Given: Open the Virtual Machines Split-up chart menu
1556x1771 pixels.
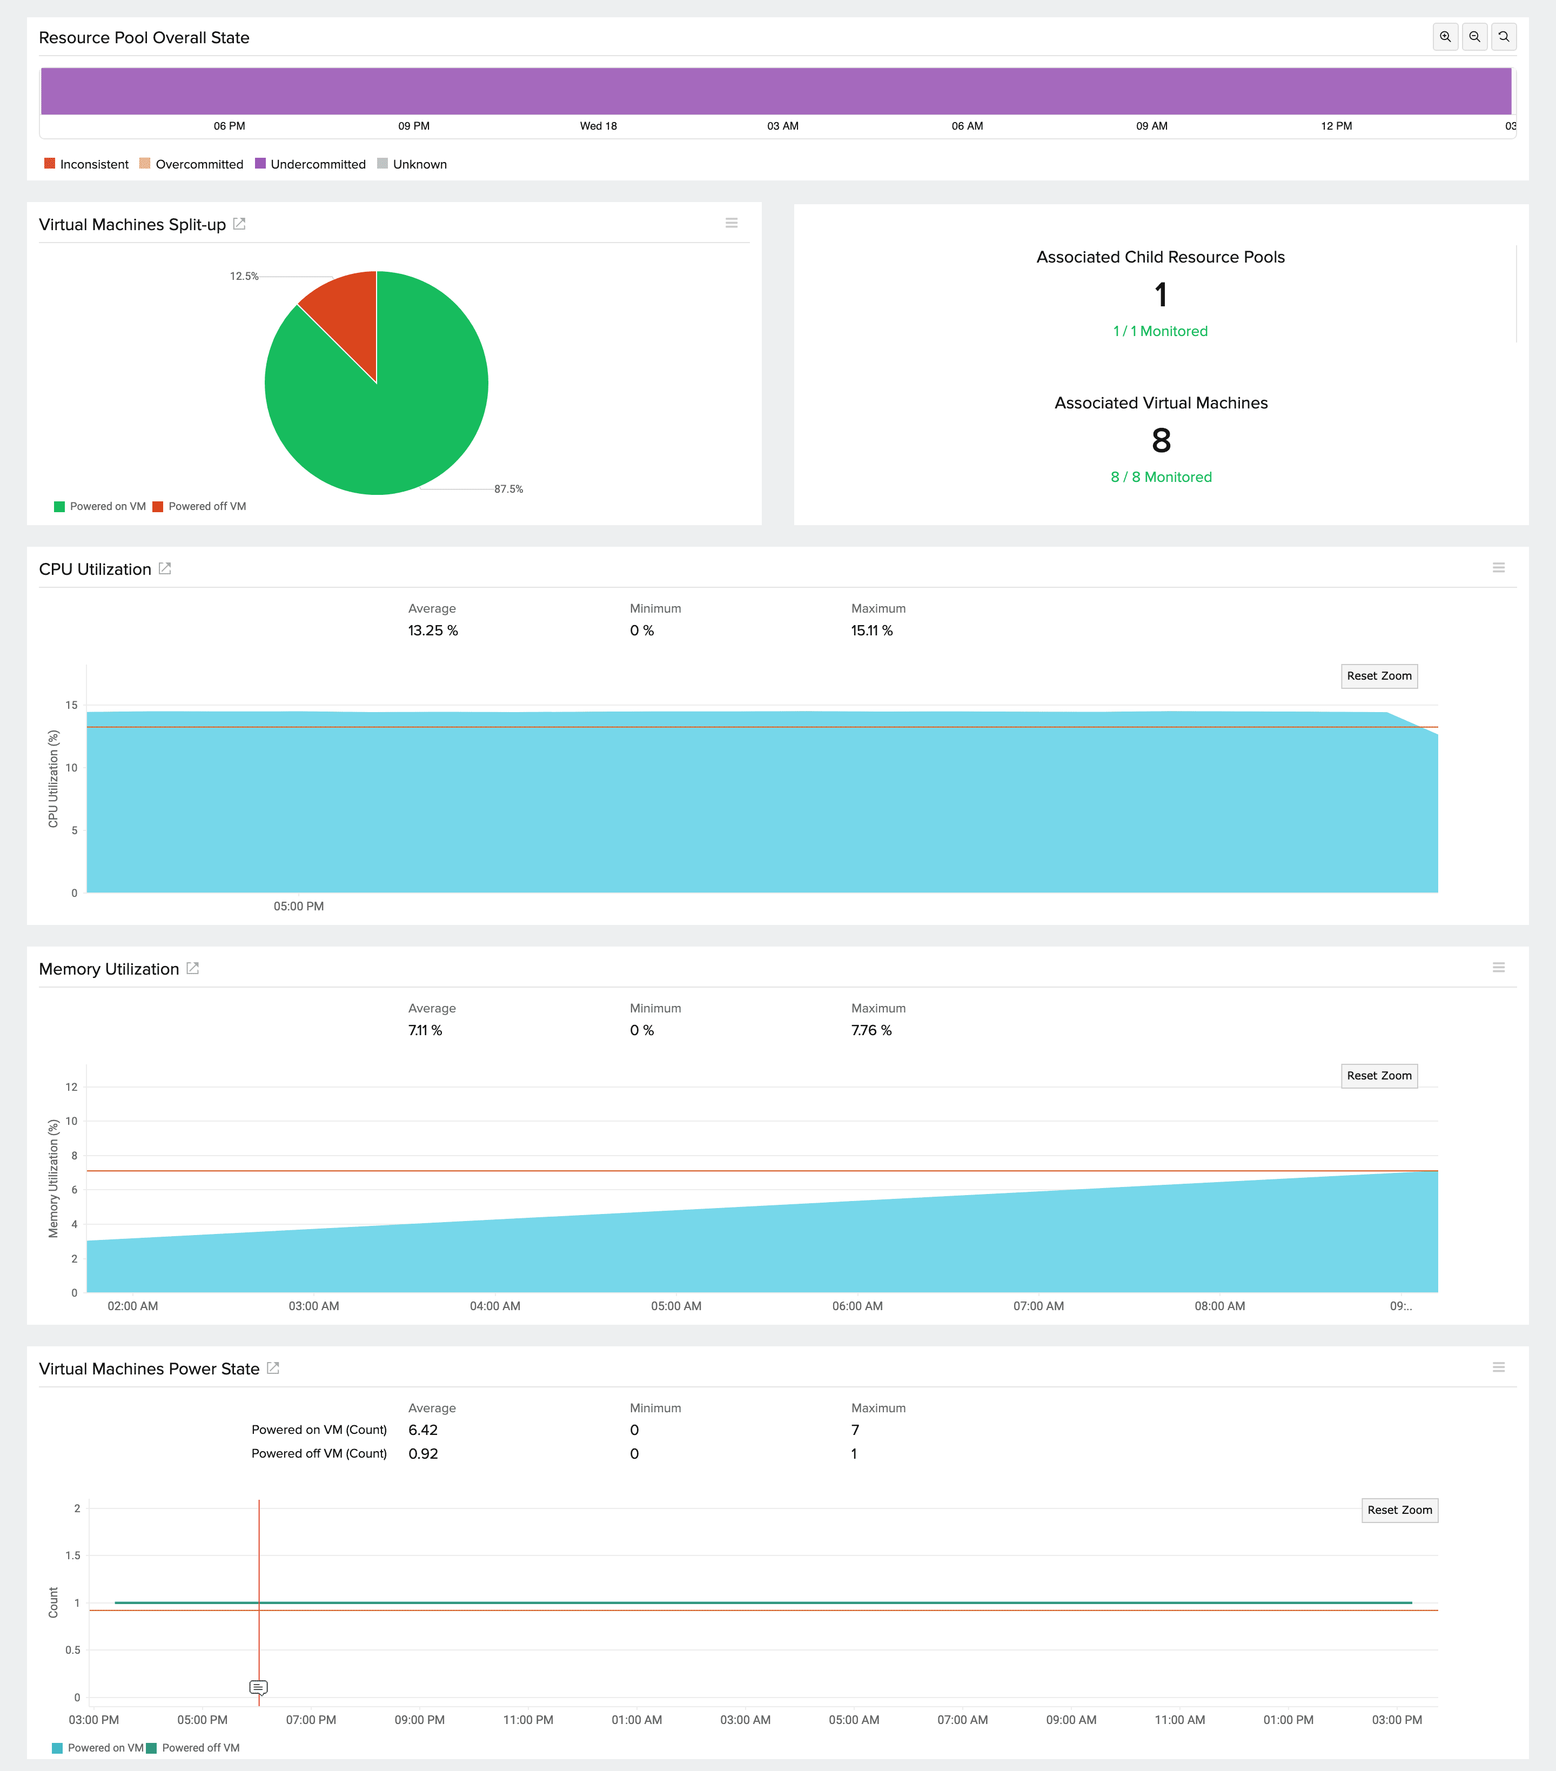Looking at the screenshot, I should coord(732,223).
